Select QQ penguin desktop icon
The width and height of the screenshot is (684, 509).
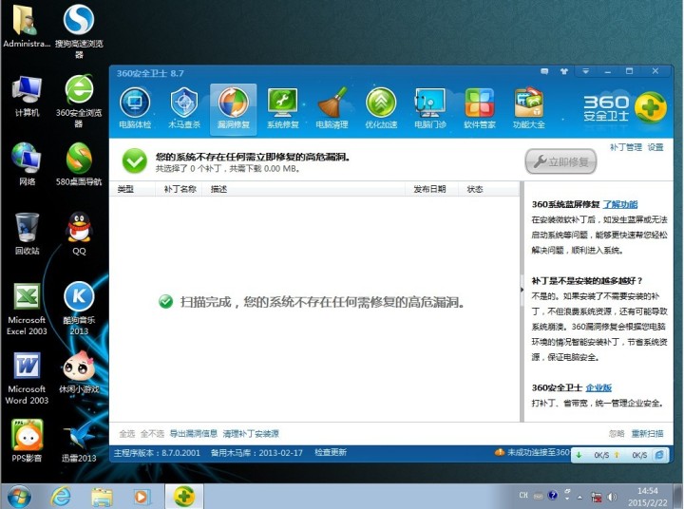coord(79,234)
